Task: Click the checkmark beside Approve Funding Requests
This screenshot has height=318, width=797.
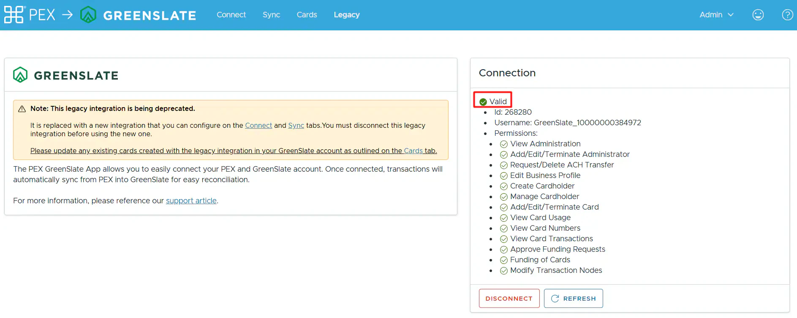Action: tap(504, 250)
